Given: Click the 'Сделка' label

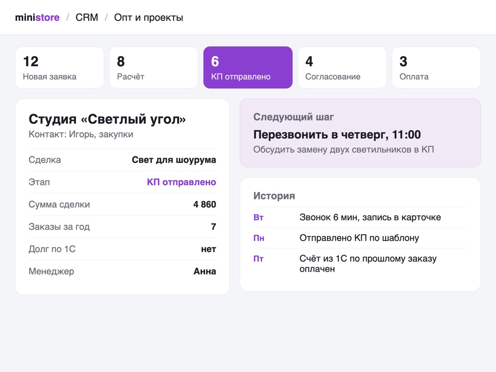Looking at the screenshot, I should coord(45,160).
